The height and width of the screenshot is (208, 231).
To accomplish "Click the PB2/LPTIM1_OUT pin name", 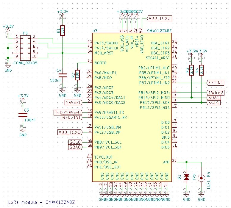I will coord(154,68).
